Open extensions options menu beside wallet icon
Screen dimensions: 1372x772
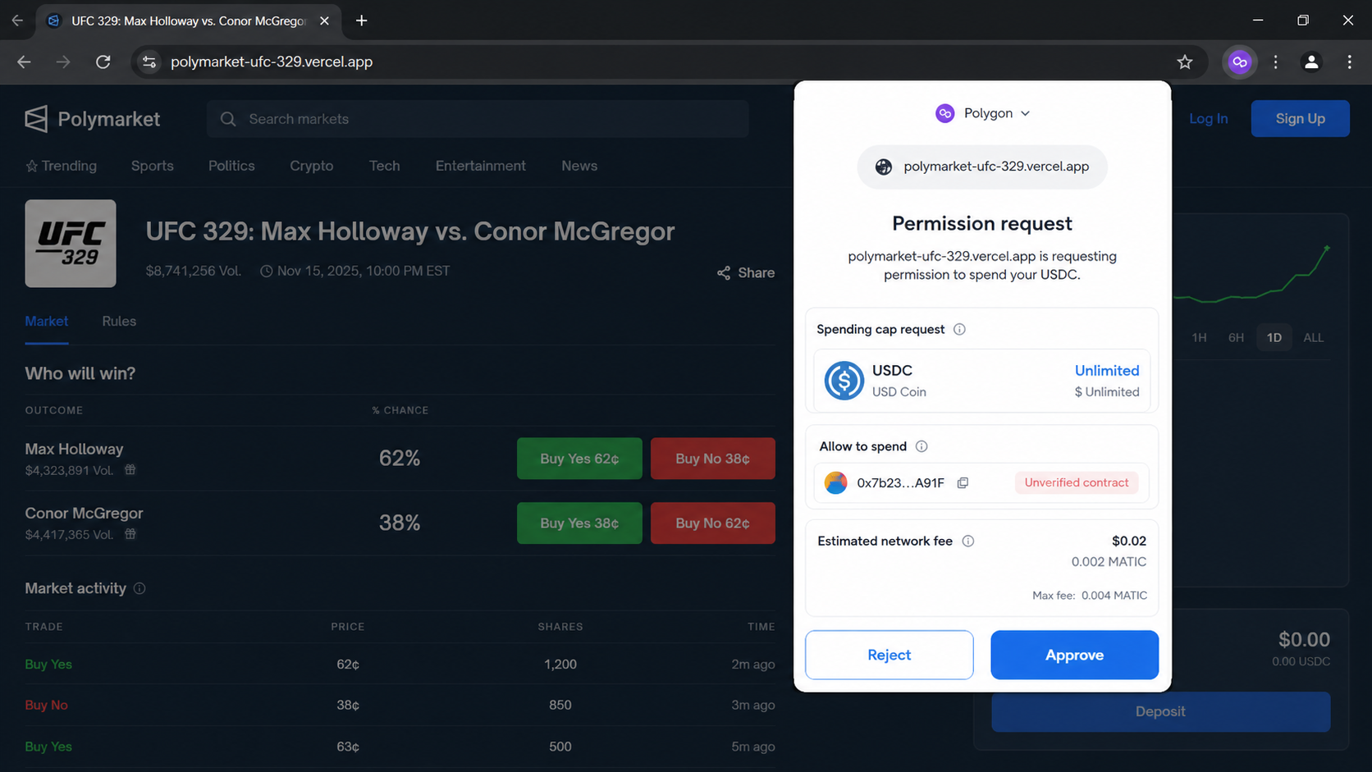click(x=1275, y=62)
